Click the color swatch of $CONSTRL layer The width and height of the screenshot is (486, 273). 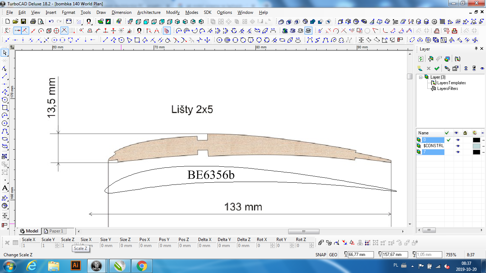pos(476,146)
